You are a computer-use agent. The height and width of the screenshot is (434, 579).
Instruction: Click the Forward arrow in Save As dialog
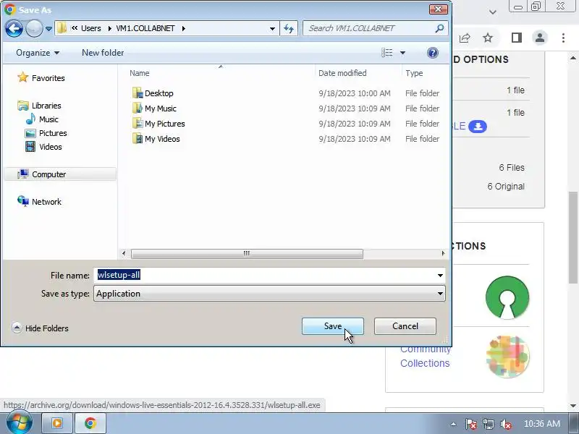(x=34, y=28)
